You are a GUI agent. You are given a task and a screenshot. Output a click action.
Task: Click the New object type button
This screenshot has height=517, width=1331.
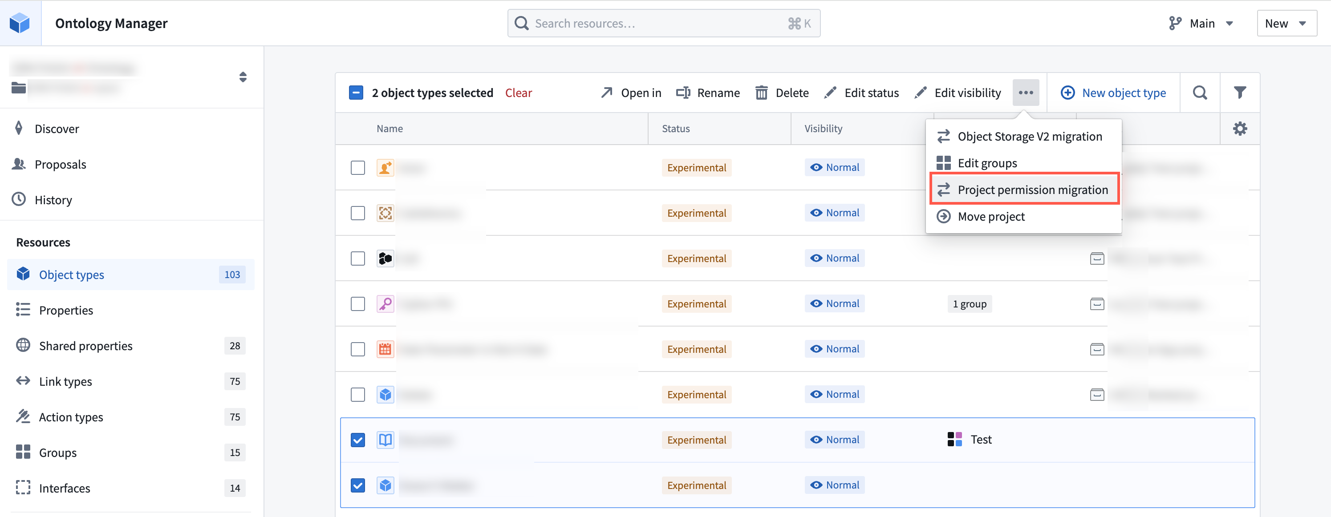1113,93
